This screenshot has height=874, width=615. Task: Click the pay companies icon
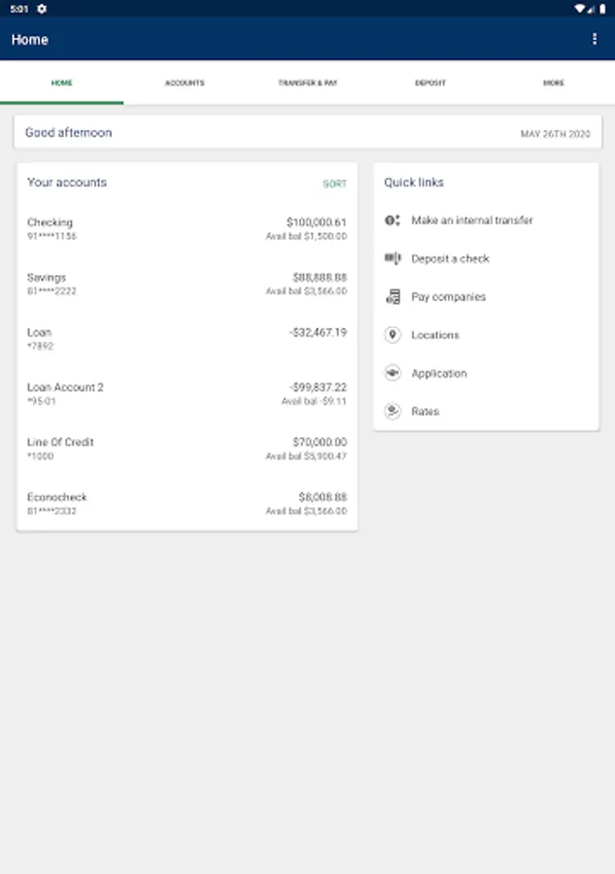click(x=393, y=297)
